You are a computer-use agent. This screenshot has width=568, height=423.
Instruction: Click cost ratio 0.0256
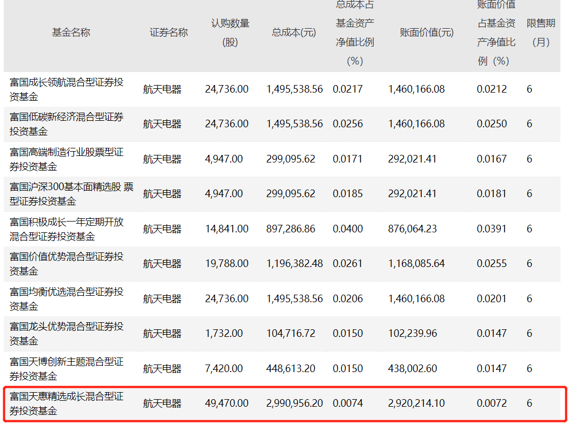click(x=348, y=124)
